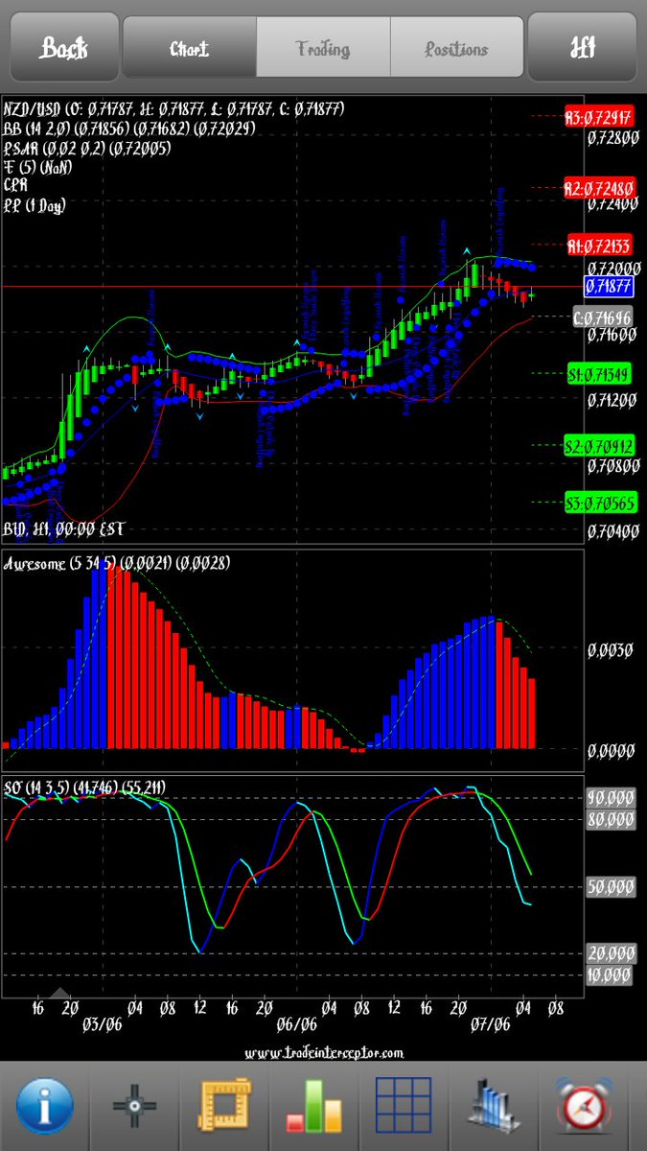
Task: Tap the BID, H1, 00:00 EST label
Action: point(64,529)
